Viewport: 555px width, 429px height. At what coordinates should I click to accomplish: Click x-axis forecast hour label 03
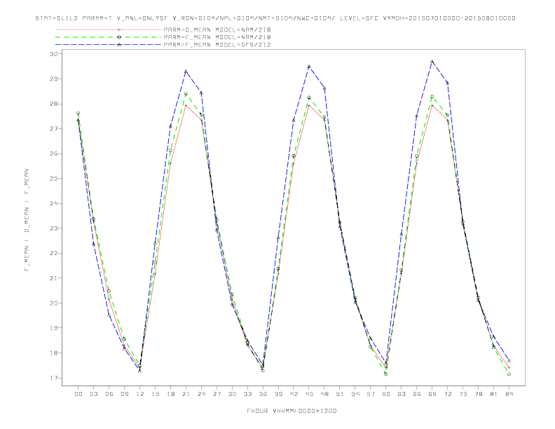[x=93, y=394]
